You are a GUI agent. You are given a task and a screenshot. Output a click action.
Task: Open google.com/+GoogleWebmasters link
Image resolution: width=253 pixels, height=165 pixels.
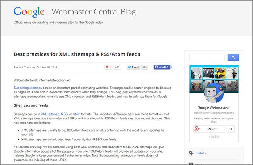214,113
